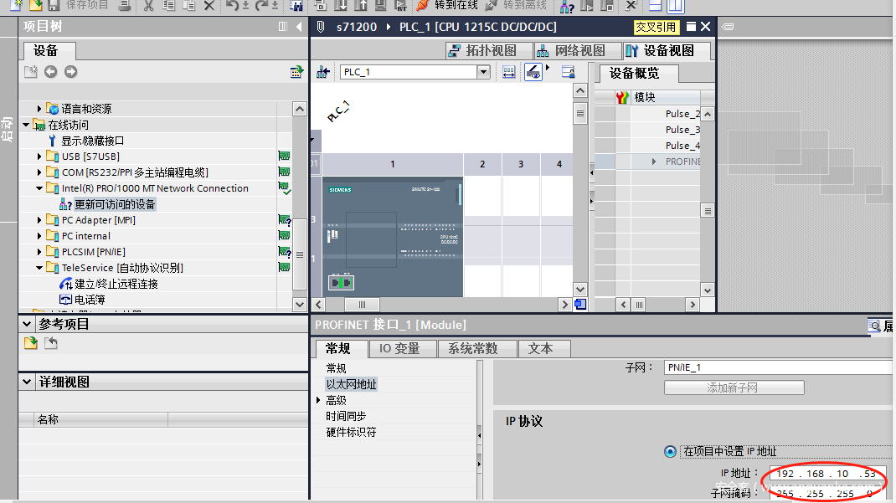896x503 pixels.
Task: Collapse the TeleService tree node
Action: tap(39, 268)
